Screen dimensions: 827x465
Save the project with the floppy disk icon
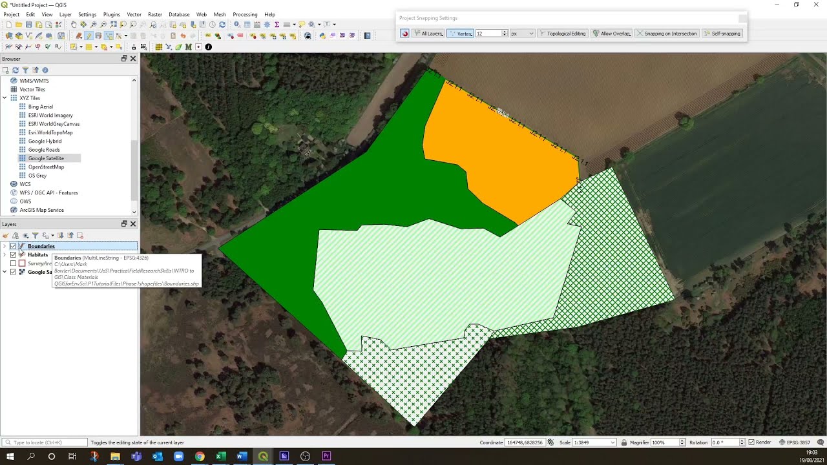(x=29, y=25)
